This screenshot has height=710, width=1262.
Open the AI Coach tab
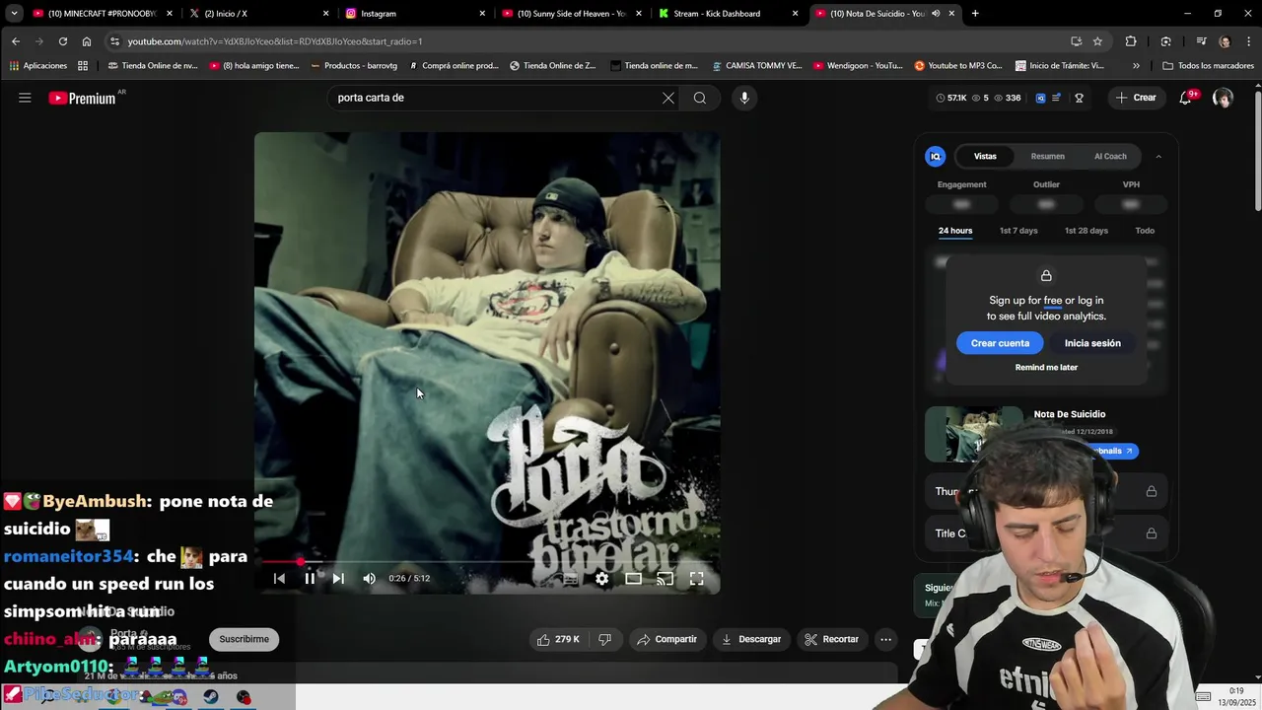[x=1110, y=156]
